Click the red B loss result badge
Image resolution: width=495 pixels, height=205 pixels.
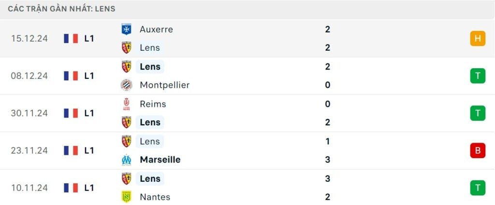477,150
